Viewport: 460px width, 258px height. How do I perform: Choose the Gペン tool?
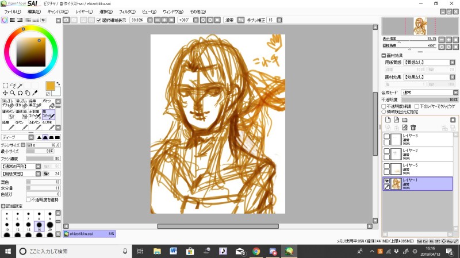coord(22,125)
